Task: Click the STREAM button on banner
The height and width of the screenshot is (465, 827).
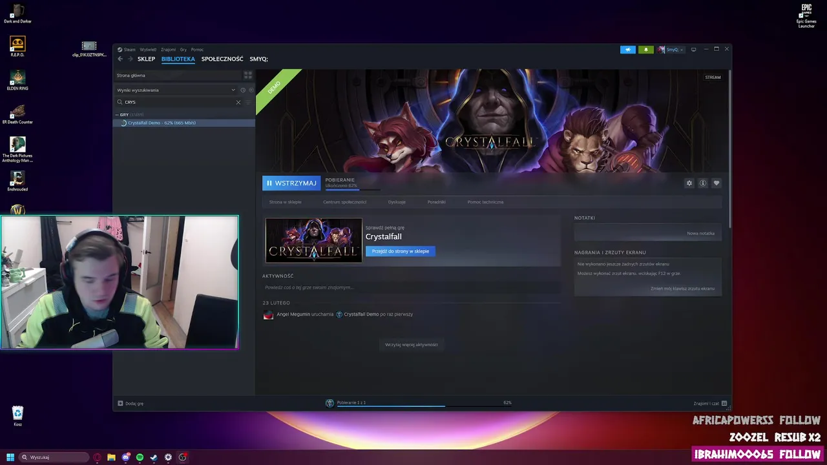Action: coord(713,77)
